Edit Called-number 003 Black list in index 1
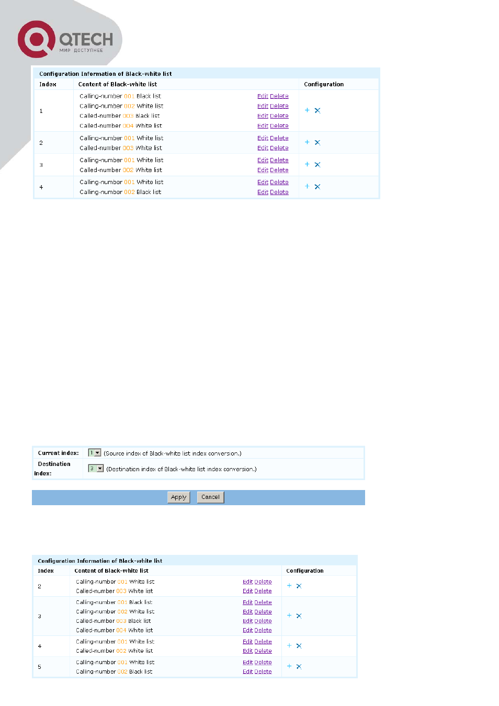Viewport: 499px width, 706px height. pos(263,116)
